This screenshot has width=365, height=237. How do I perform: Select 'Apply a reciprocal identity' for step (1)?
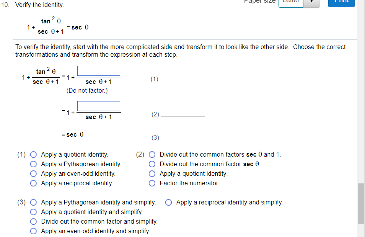33,183
